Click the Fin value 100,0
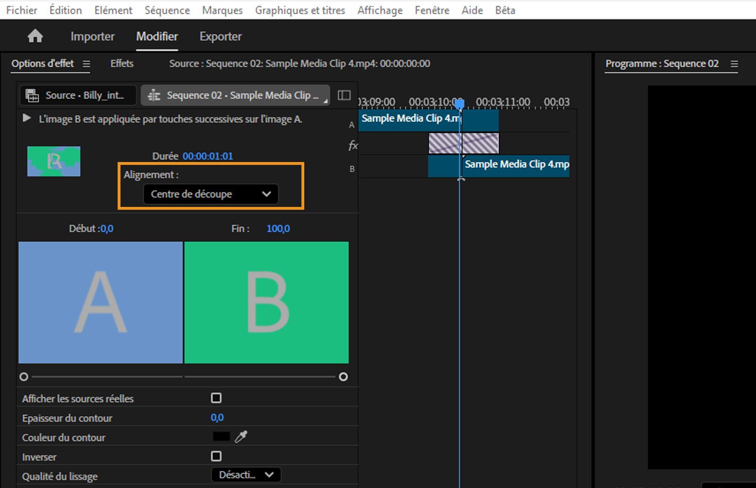 pos(278,229)
